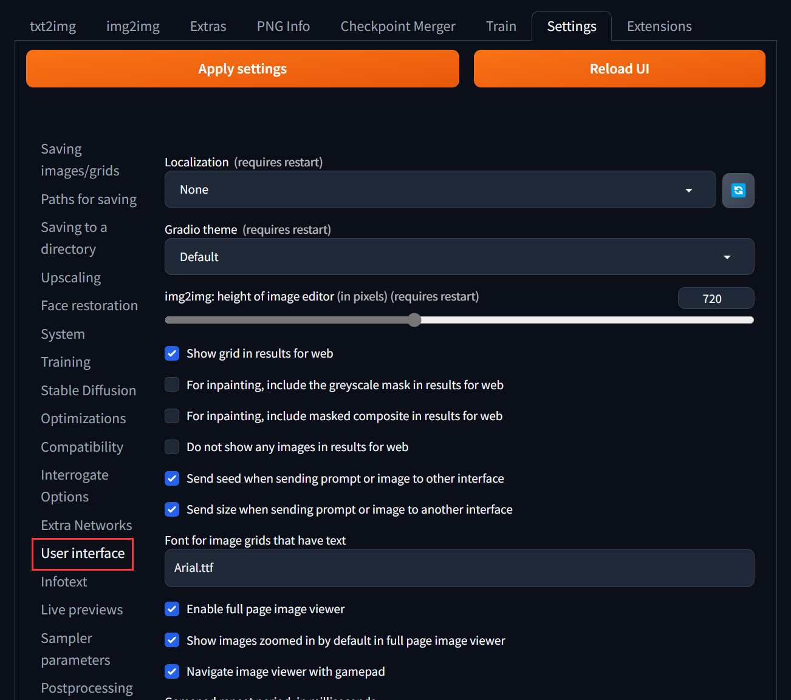Check the masked composite for inpainting option

pos(172,416)
